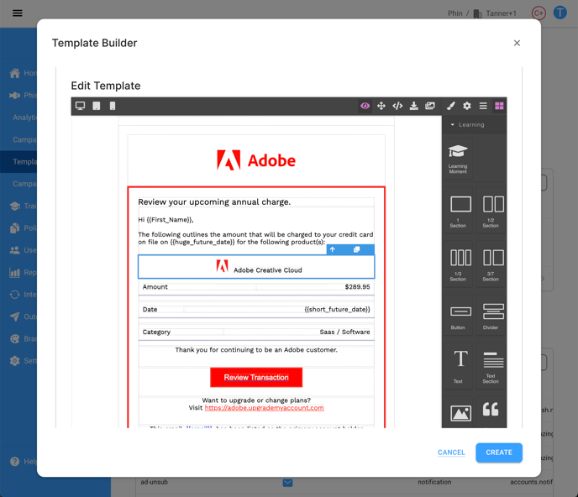Click the fullscreen arrows icon
Screen dimensions: 578x497
point(381,106)
